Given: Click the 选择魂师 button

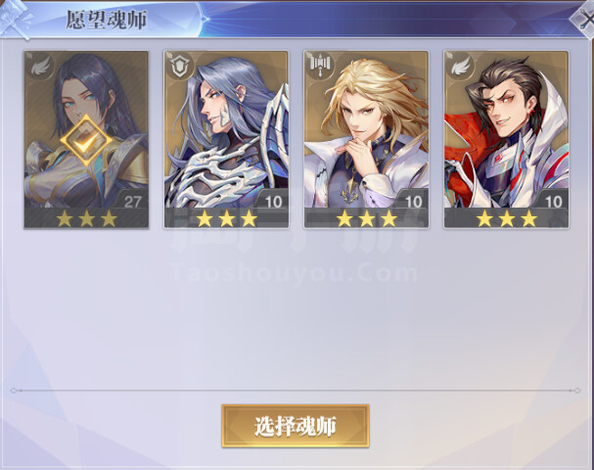Looking at the screenshot, I should point(296,426).
